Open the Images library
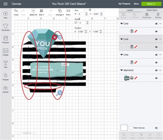The height and width of the screenshot is (140, 163). [x=6, y=52]
